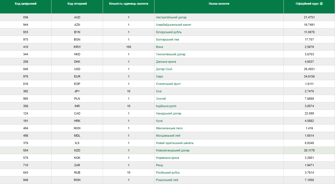Open the Російський рубль link
Image resolution: width=335 pixels, height=184 pixels.
[168, 173]
